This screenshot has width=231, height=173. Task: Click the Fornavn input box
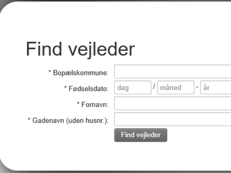pos(173,104)
